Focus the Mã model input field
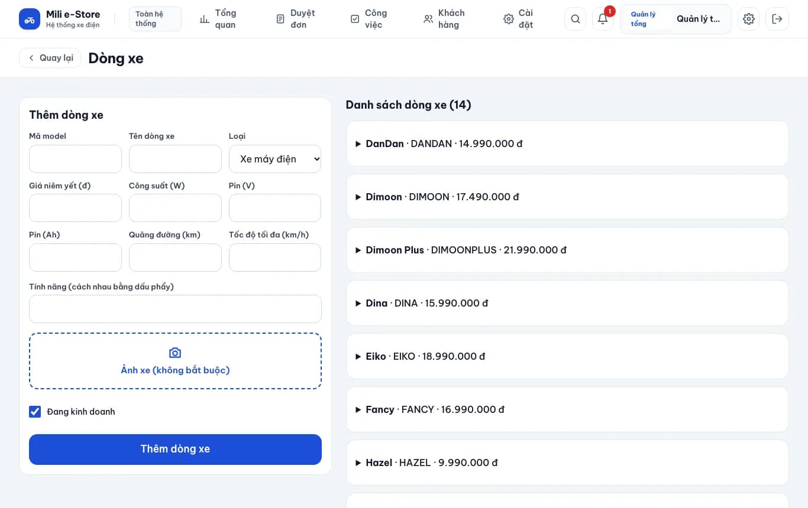This screenshot has height=508, width=808. 75,159
